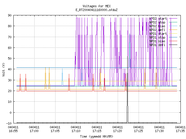
Task: Click the 20 y-axis tick label
Action: tap(10, 91)
